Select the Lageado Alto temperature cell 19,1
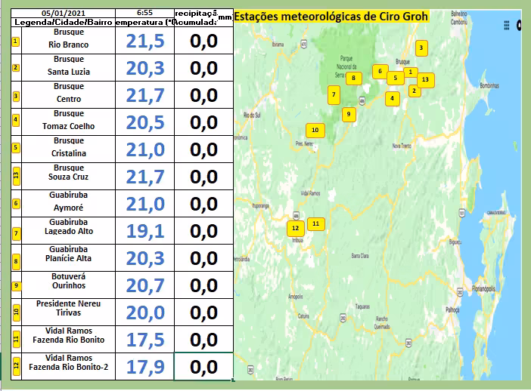This screenshot has height=391, width=531. pos(144,232)
